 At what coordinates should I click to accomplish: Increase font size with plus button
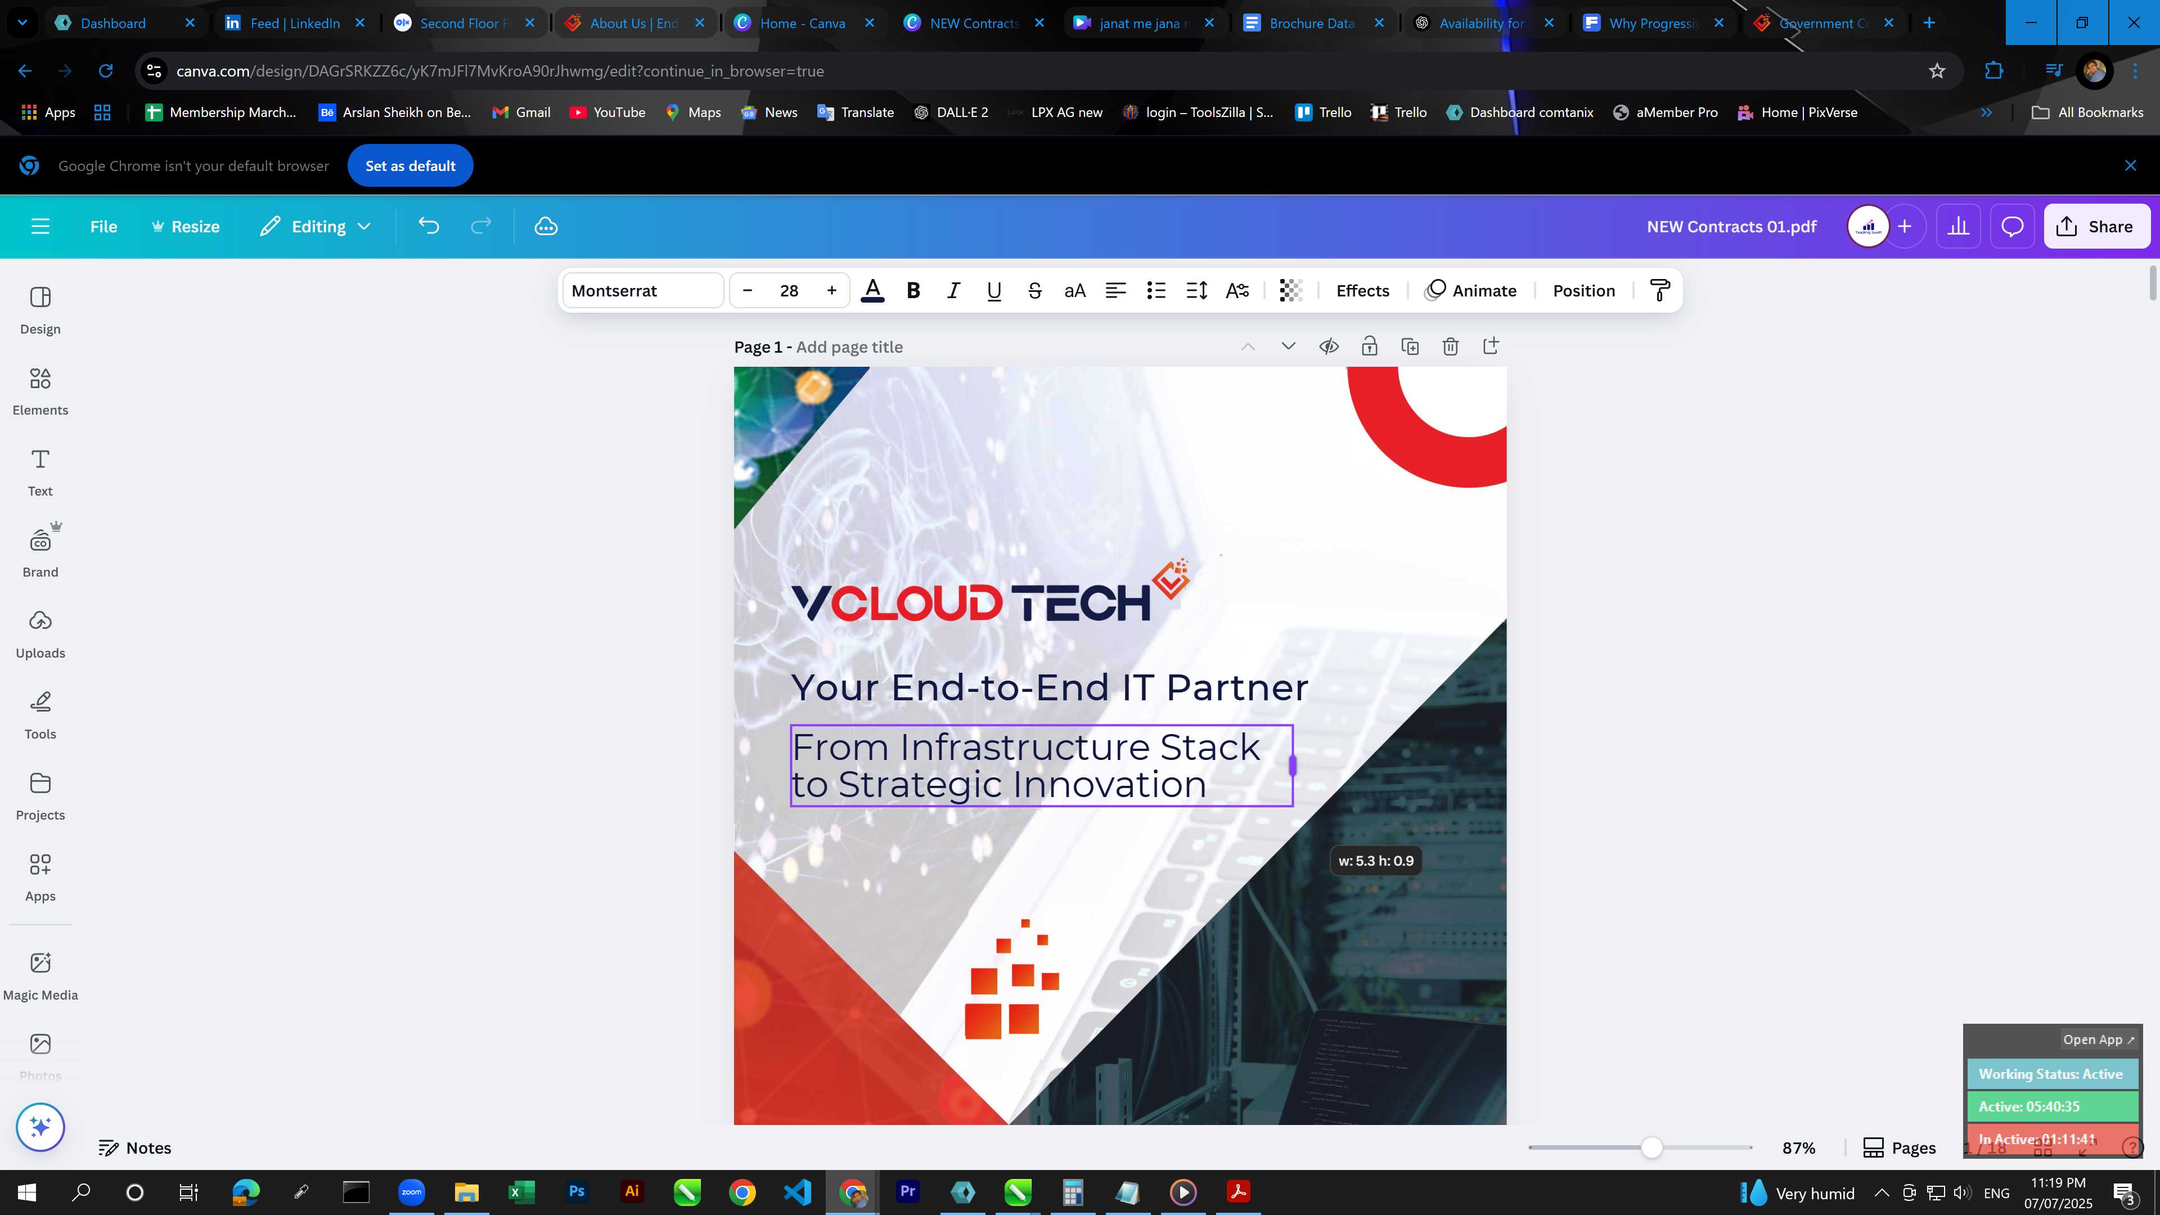tap(832, 291)
